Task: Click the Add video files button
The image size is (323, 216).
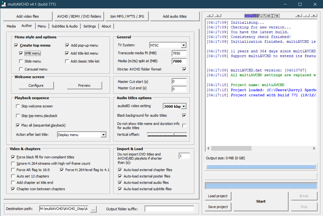Action: (x=28, y=16)
